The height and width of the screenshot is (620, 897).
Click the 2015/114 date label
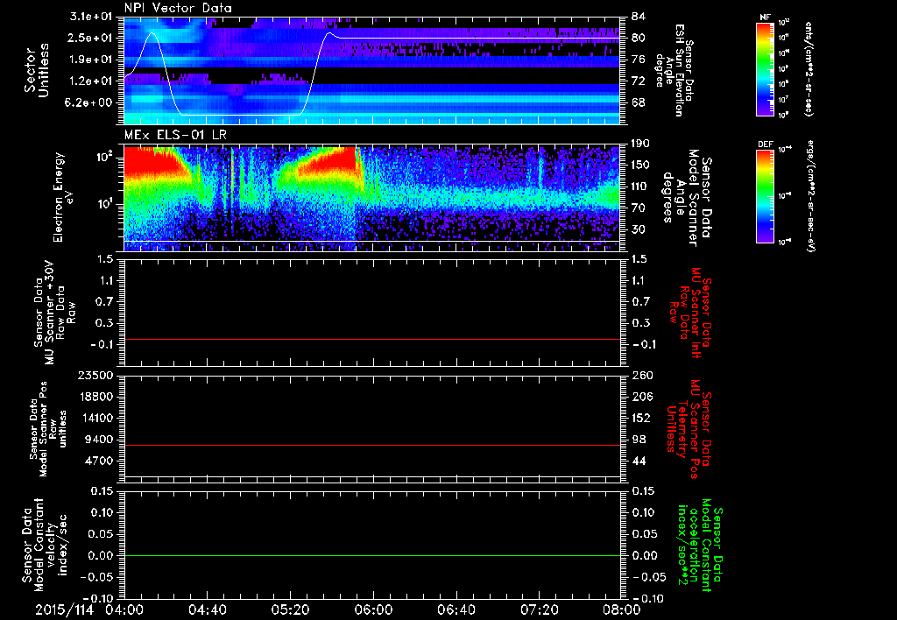(x=64, y=609)
